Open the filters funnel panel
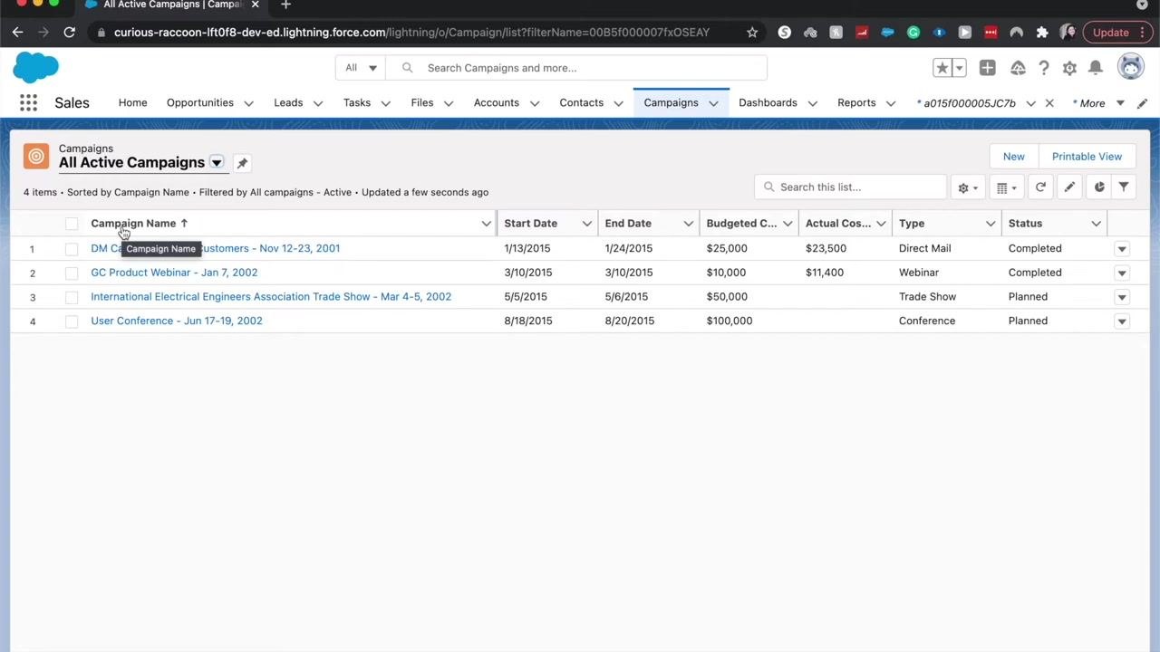The image size is (1160, 652). tap(1124, 187)
